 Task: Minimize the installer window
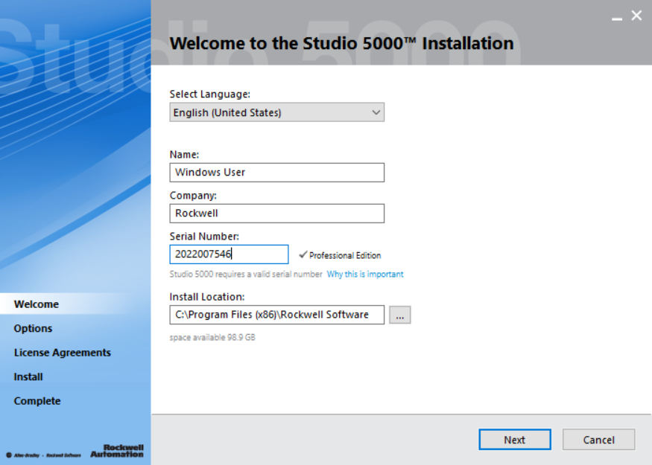(617, 19)
